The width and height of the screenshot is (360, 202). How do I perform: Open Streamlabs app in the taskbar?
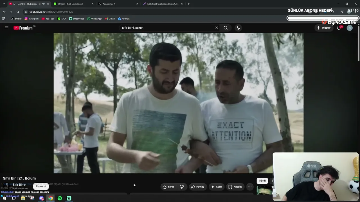point(69,198)
